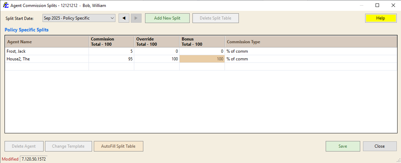401x163 pixels.
Task: Click the Change Template button
Action: [68, 146]
